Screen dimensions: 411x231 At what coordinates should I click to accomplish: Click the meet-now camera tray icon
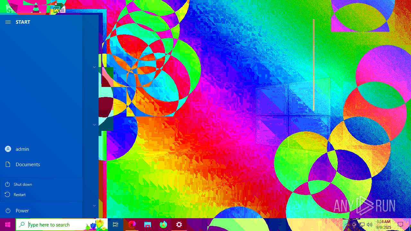click(354, 225)
